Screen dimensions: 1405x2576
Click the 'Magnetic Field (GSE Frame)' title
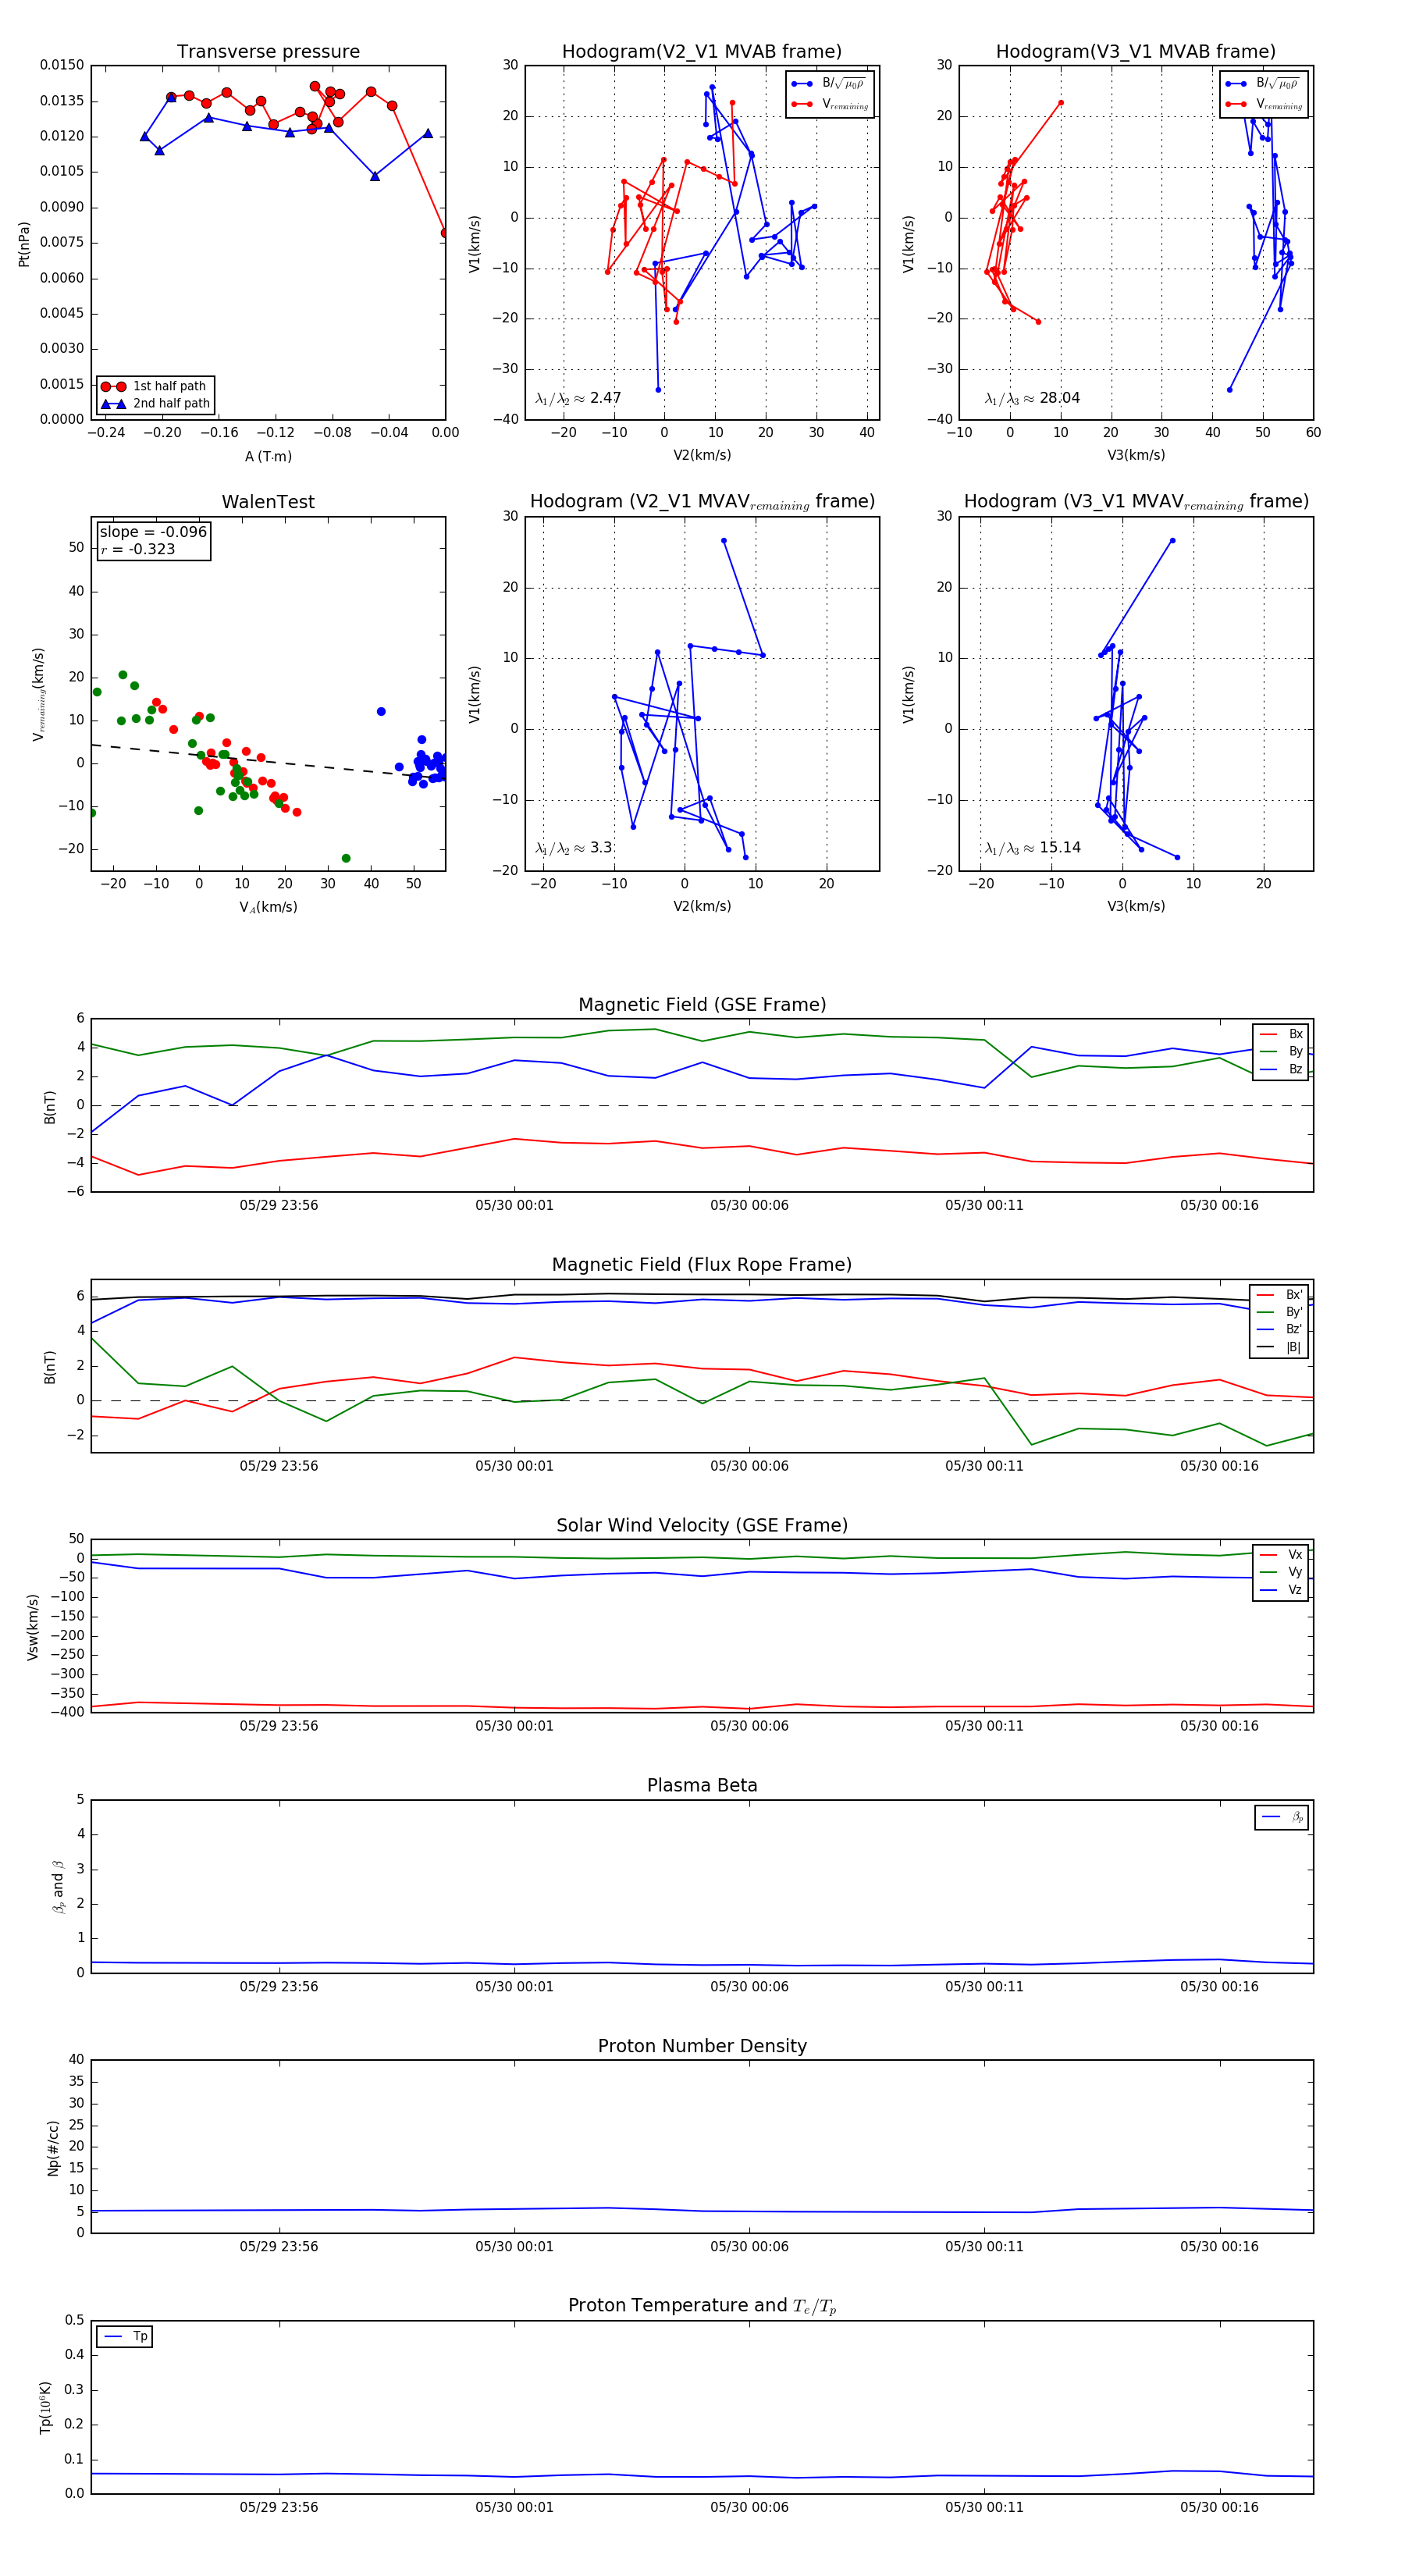pos(702,1005)
